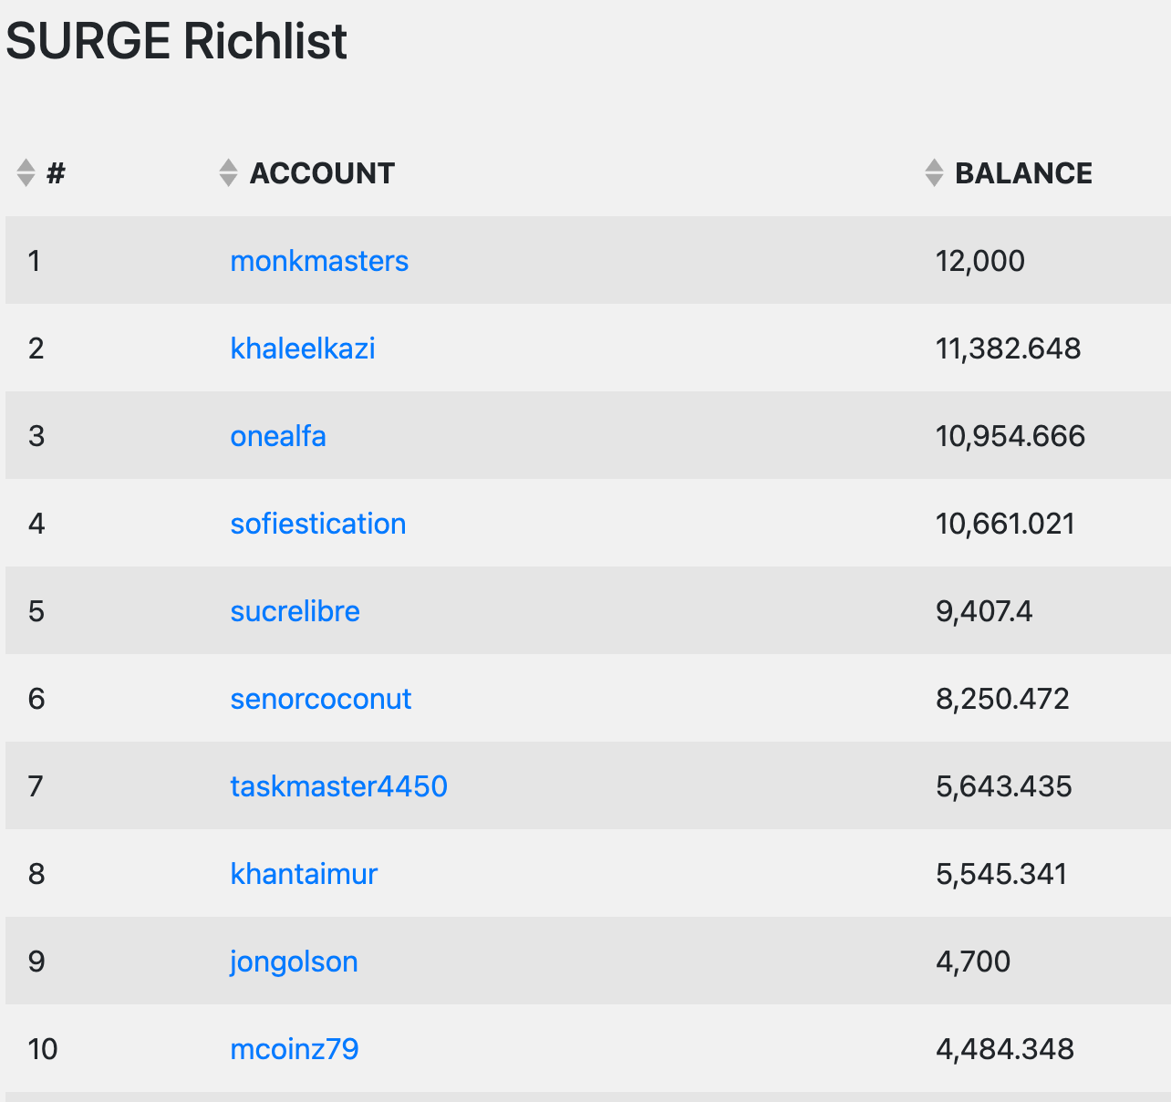Open the mcoinz79 account link
This screenshot has height=1102, width=1171.
[295, 1049]
